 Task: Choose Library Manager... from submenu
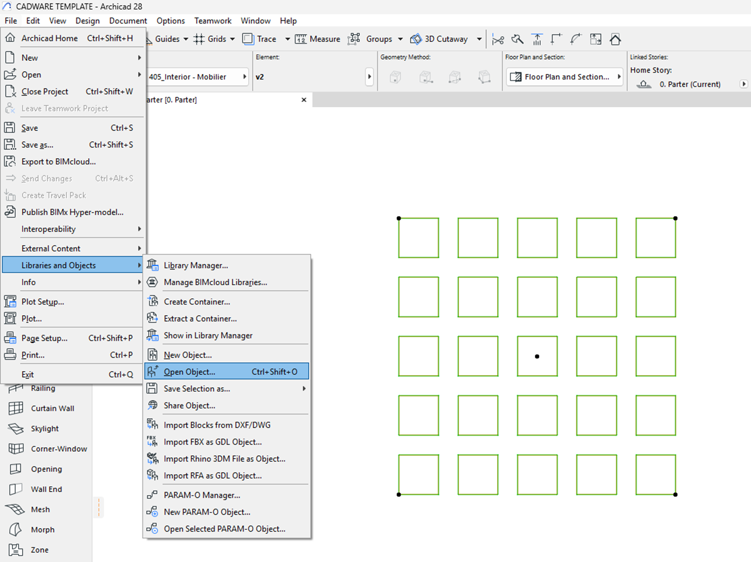pyautogui.click(x=226, y=265)
